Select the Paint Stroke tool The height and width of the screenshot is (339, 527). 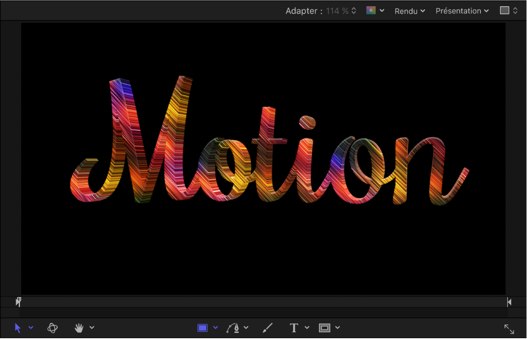click(x=267, y=328)
